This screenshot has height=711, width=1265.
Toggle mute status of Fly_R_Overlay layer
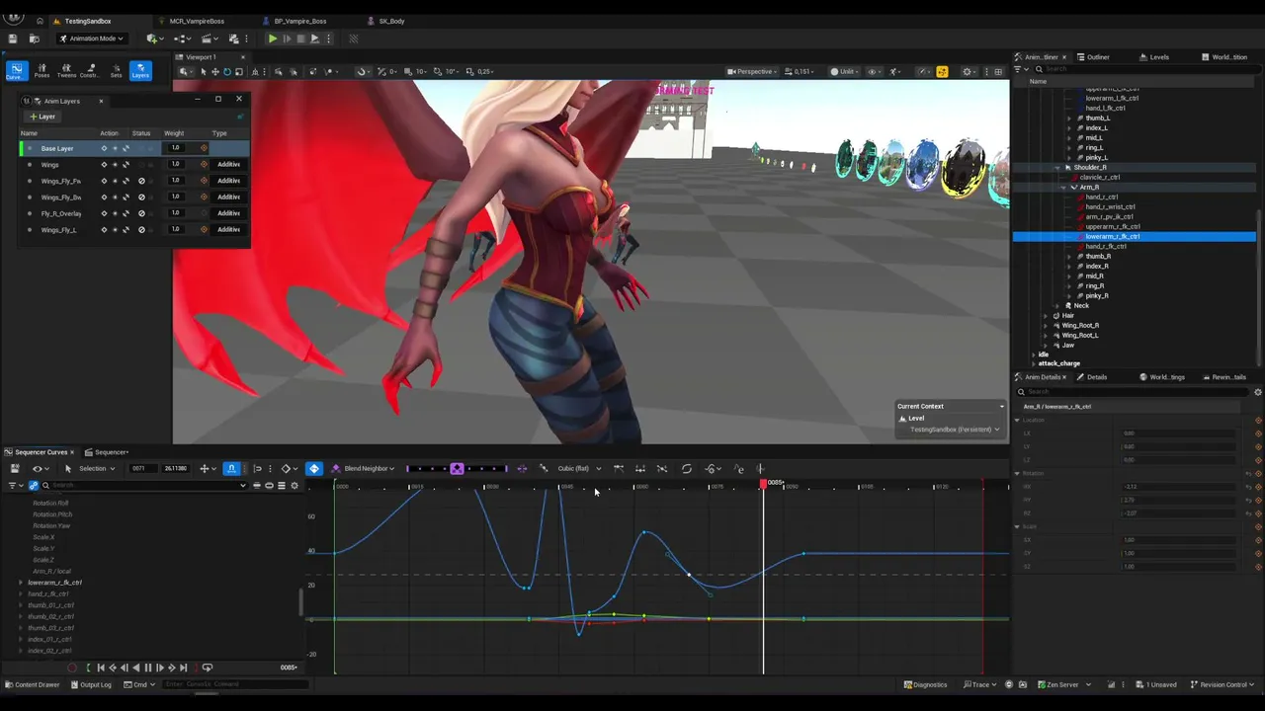coord(141,213)
